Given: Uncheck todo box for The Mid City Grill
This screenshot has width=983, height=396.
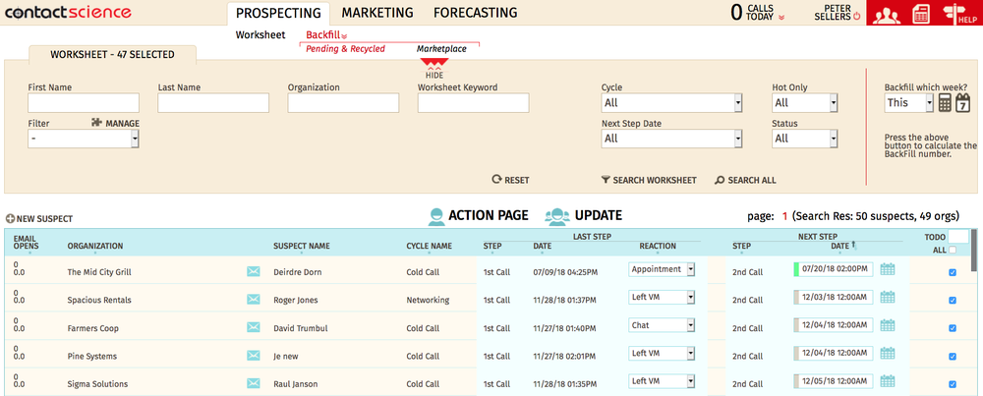Looking at the screenshot, I should (x=953, y=272).
